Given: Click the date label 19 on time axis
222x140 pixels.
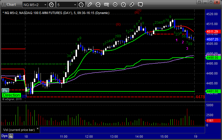Looking at the screenshot, I should [195, 137].
